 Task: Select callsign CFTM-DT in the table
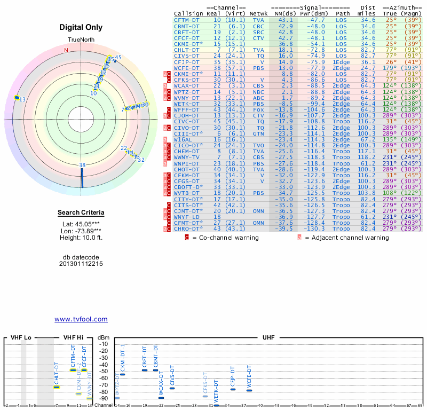(186, 20)
